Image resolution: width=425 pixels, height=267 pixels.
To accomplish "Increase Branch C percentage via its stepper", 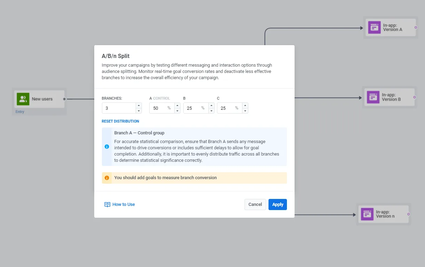I will pos(245,106).
